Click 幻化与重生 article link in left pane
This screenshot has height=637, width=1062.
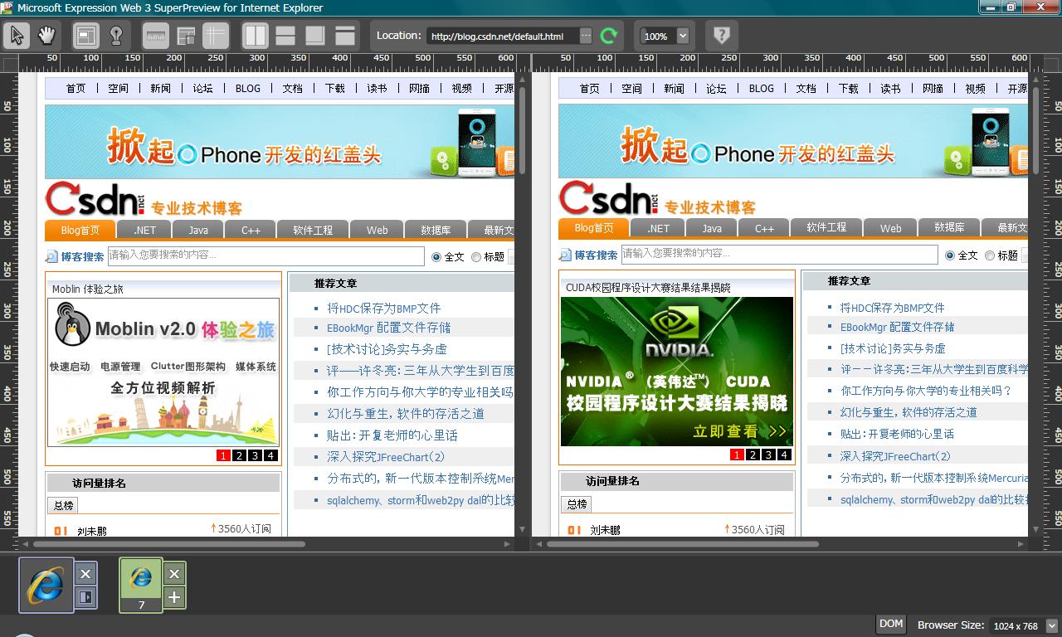click(406, 413)
